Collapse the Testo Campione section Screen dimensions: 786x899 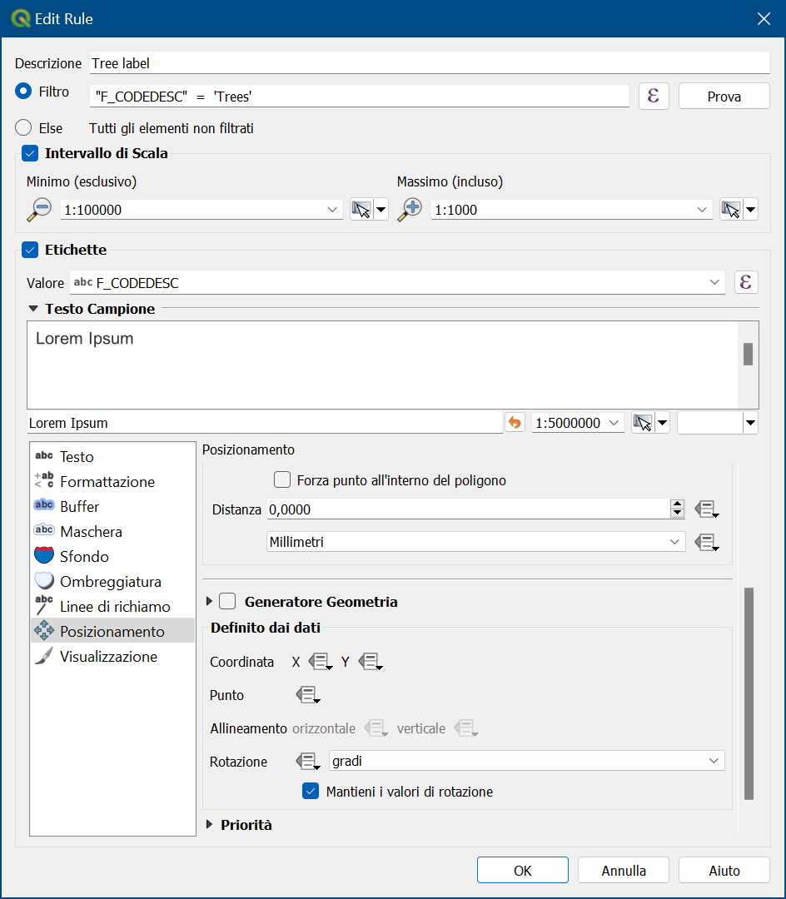(x=33, y=309)
